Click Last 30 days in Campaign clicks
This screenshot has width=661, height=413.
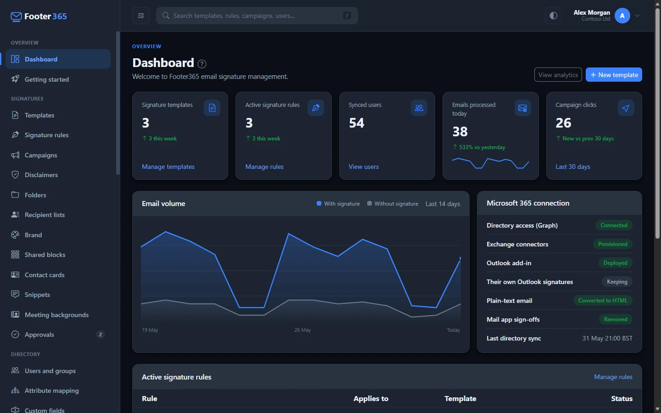pyautogui.click(x=573, y=167)
